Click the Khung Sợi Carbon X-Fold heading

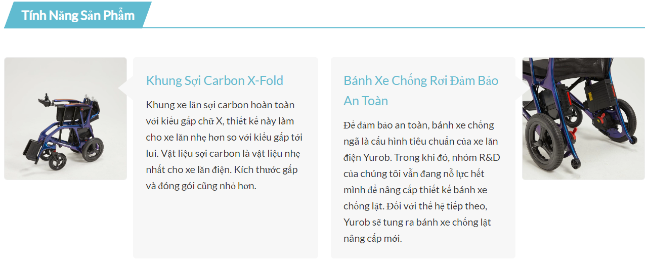tap(214, 80)
